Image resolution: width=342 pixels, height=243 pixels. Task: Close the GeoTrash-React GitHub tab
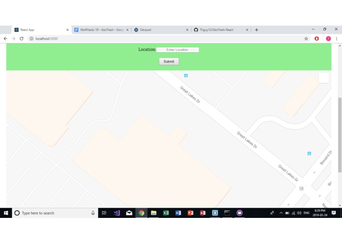click(x=247, y=30)
